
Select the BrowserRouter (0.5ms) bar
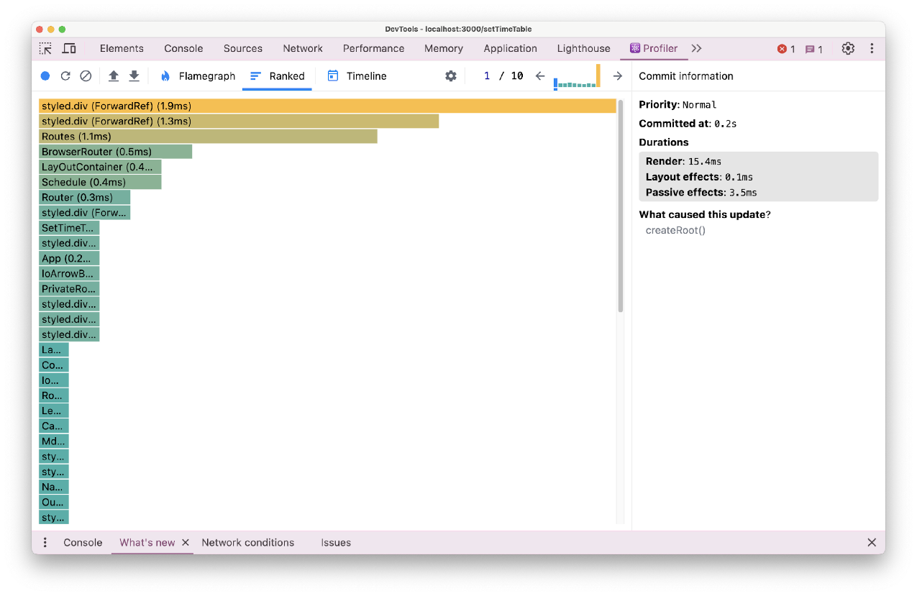pyautogui.click(x=115, y=152)
